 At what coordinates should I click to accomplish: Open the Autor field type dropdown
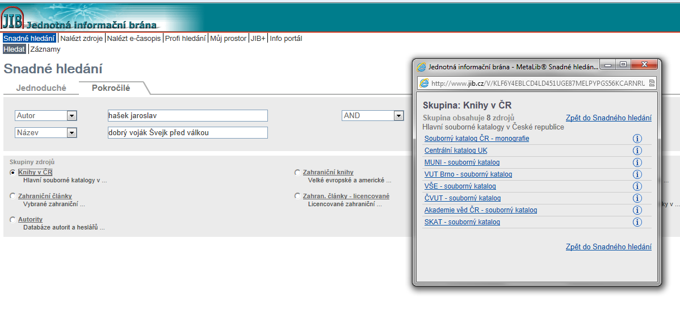coord(72,116)
